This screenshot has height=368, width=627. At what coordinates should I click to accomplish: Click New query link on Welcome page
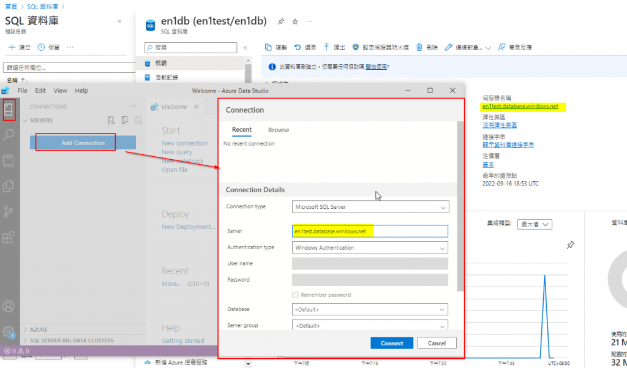[177, 152]
